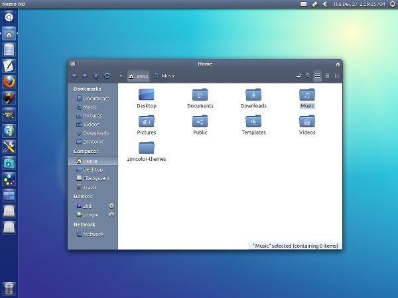Eject the first device in Devices
The width and height of the screenshot is (398, 298).
[x=111, y=206]
